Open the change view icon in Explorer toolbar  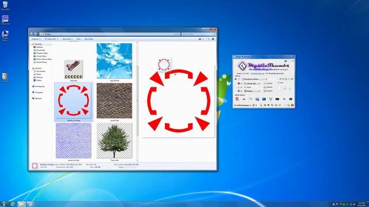tap(200, 39)
